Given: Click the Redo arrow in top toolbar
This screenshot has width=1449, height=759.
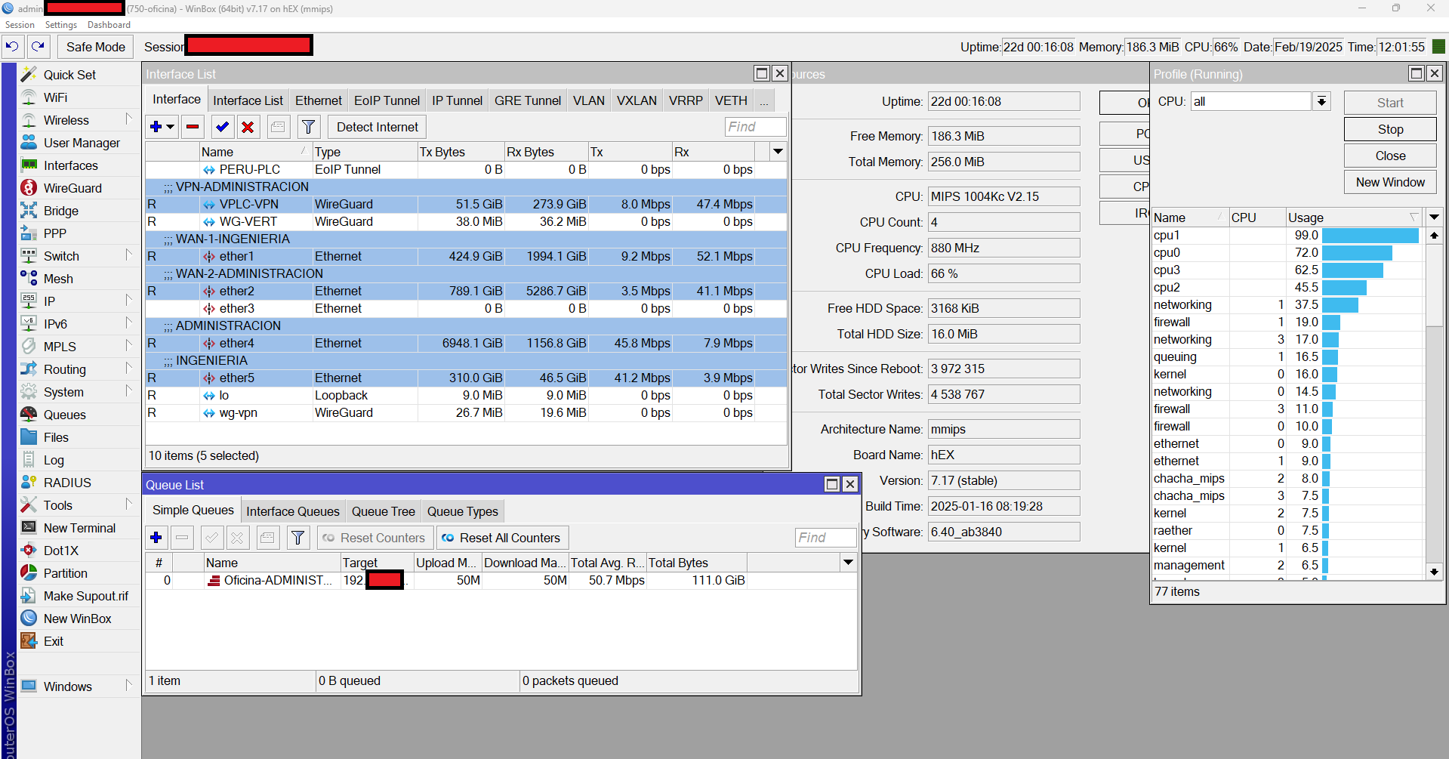Looking at the screenshot, I should [x=39, y=47].
